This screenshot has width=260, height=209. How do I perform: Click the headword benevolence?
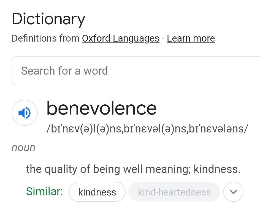pos(102,108)
